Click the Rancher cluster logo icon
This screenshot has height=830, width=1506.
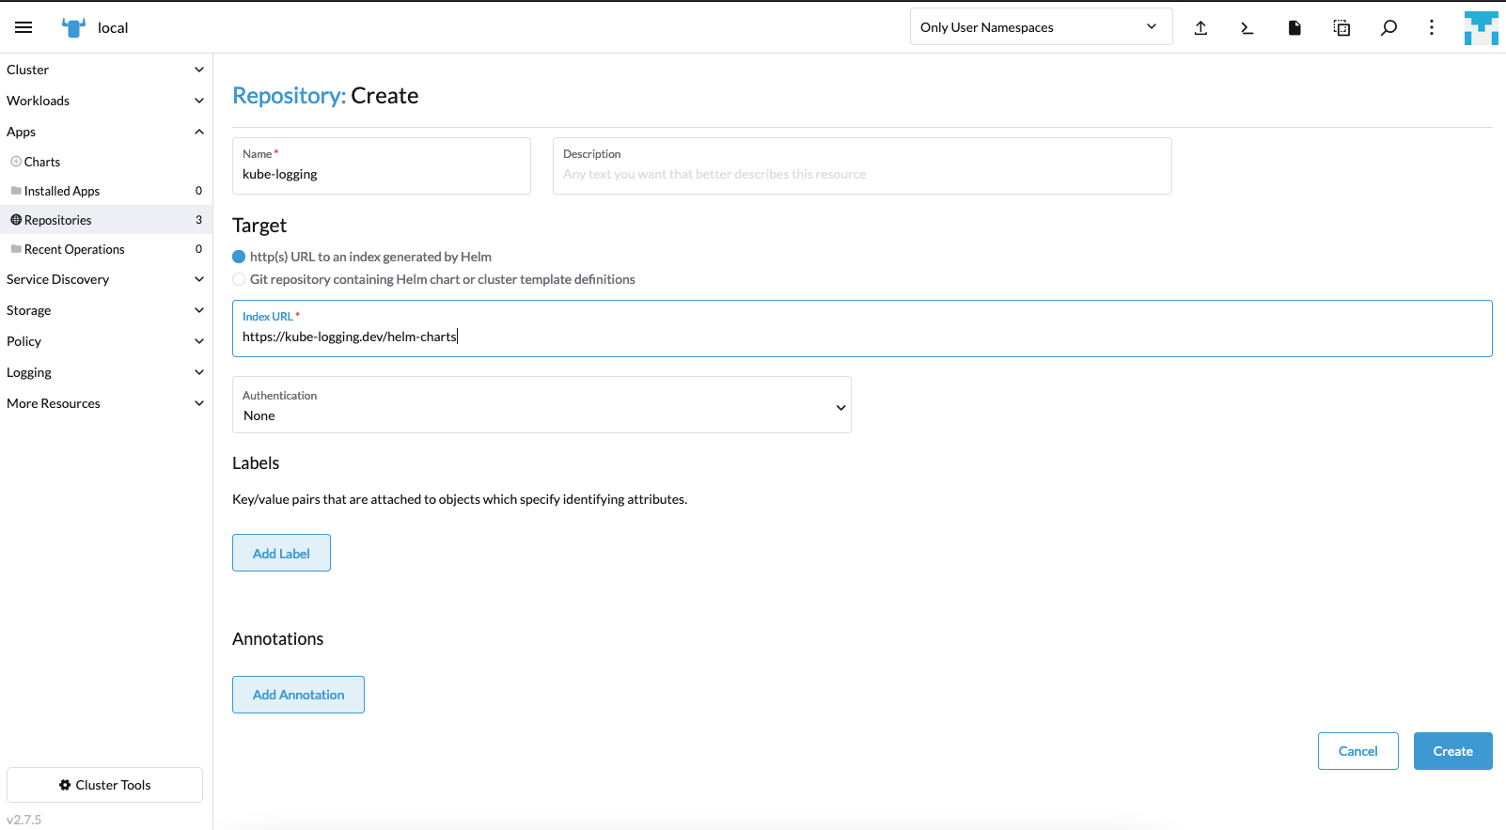coord(73,27)
